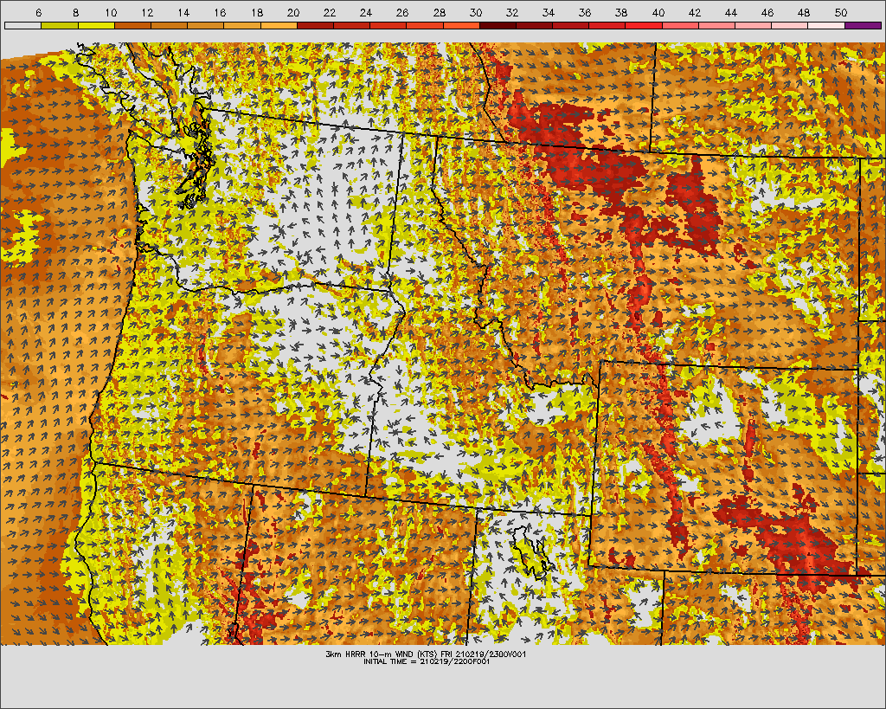Select the swatch between 10 and 12

tap(132, 25)
